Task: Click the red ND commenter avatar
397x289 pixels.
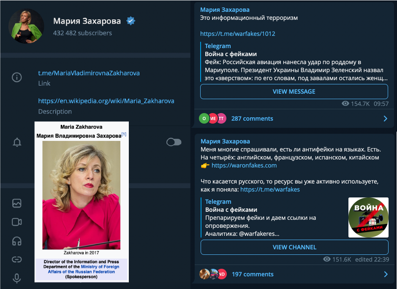Action: point(222,274)
